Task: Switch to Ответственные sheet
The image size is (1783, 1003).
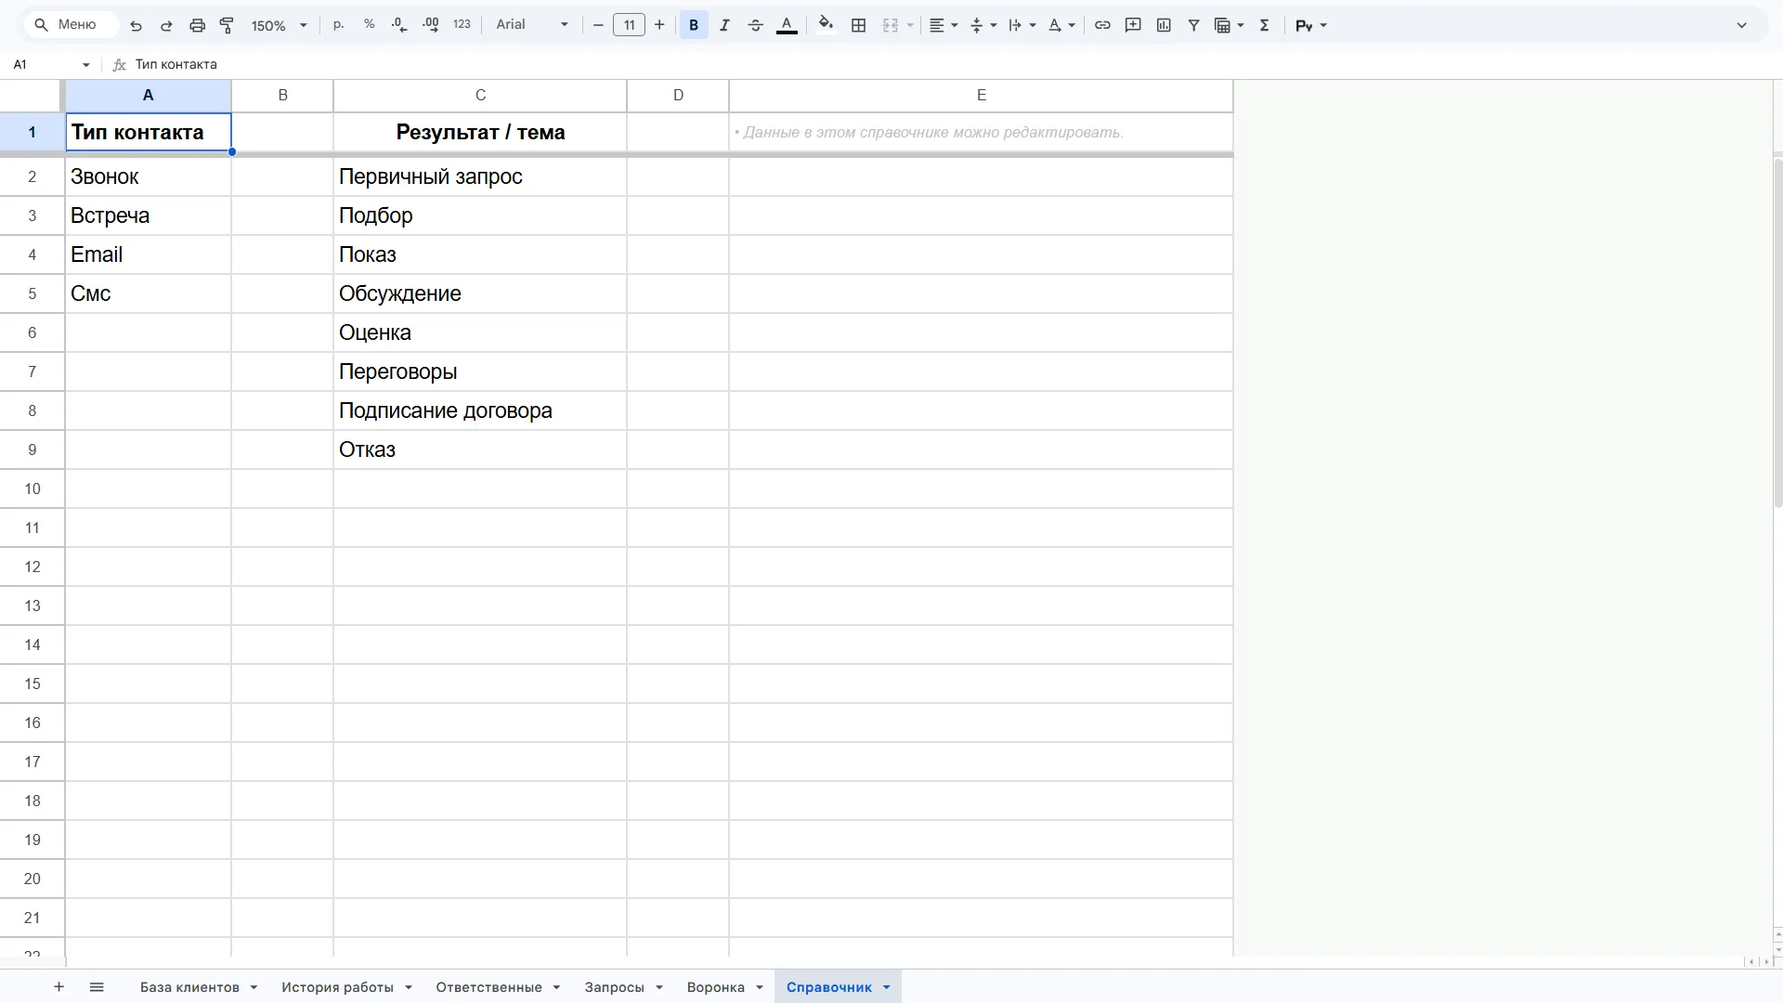Action: point(488,987)
